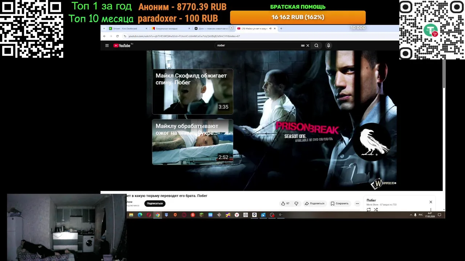Launch Yandex Browser from the taskbar
This screenshot has height=261, width=465.
coord(237,215)
